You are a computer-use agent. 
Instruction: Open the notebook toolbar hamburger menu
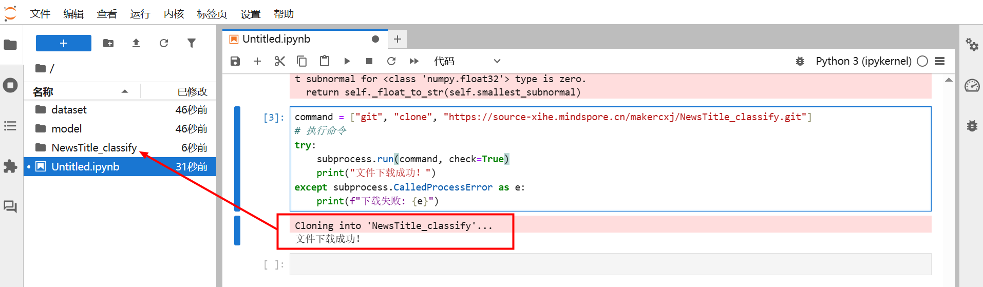coord(940,61)
